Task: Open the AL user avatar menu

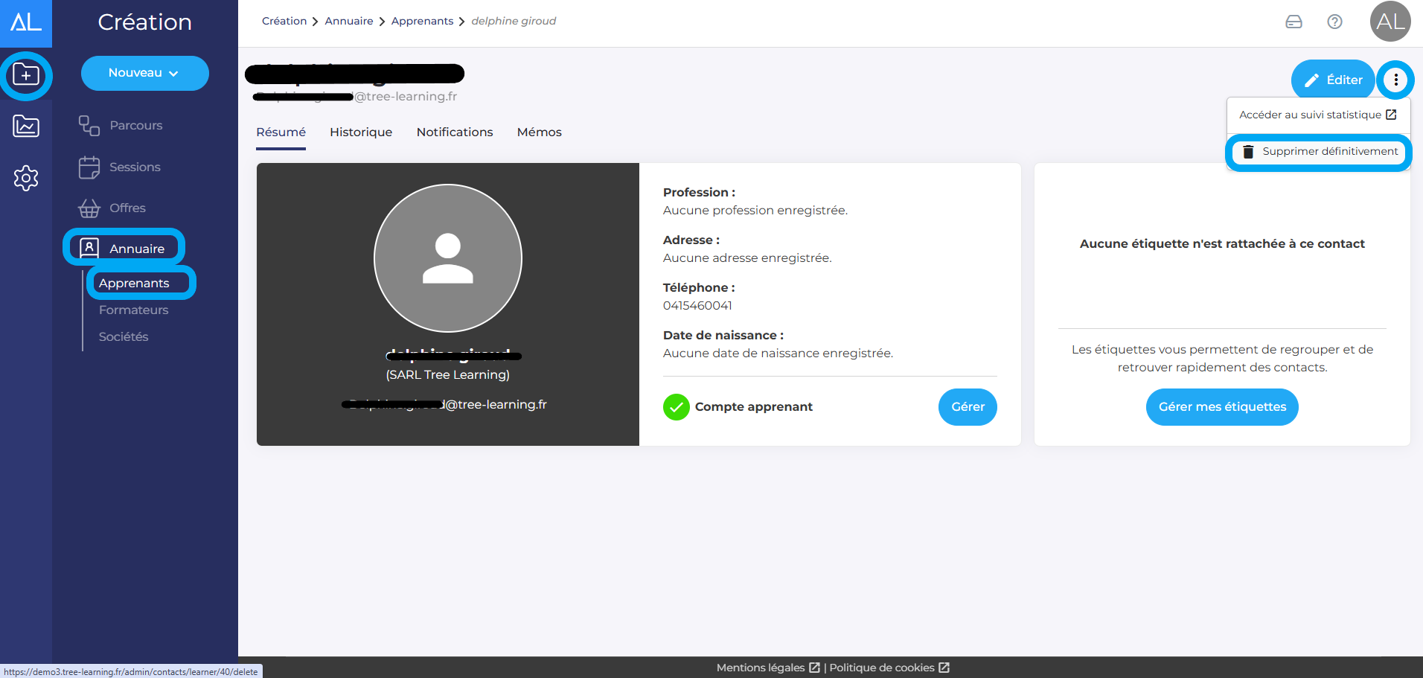Action: [x=1390, y=22]
